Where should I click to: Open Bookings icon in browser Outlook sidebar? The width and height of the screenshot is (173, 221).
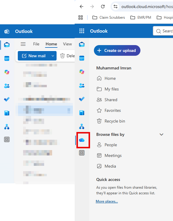82,113
